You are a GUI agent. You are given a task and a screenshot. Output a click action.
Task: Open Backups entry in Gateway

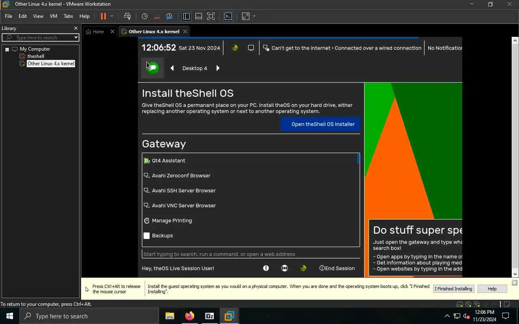click(250, 236)
